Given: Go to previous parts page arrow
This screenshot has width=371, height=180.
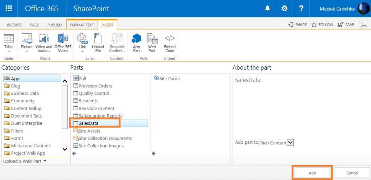Looking at the screenshot, I should 74,154.
